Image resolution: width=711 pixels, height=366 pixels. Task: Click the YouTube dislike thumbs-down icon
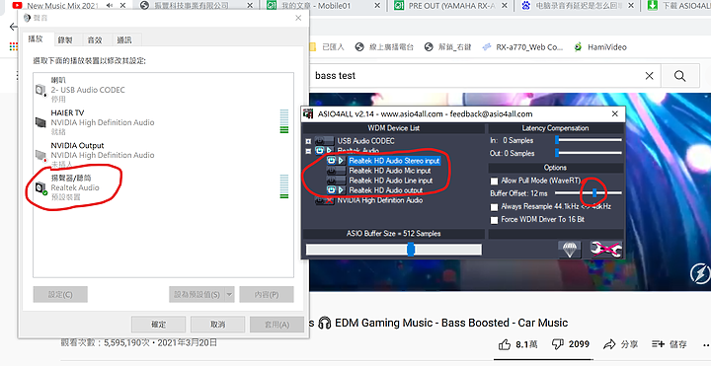point(558,344)
